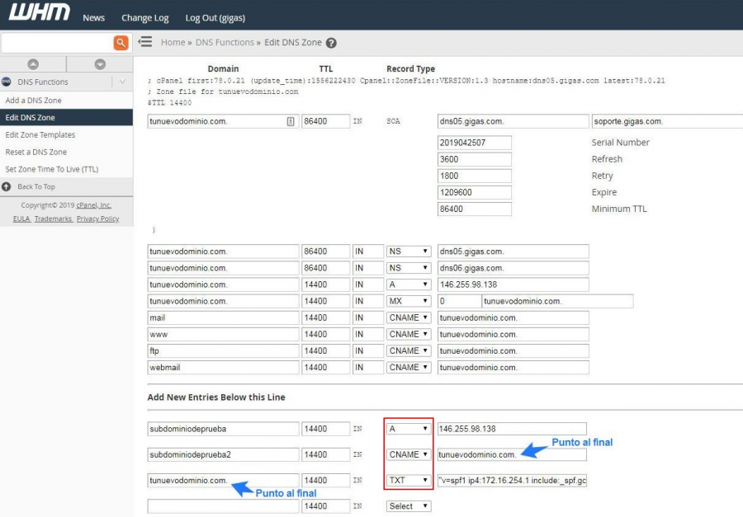This screenshot has height=517, width=743.
Task: Open record type dropdown for the 146.255.98.138 A record
Action: [x=409, y=284]
